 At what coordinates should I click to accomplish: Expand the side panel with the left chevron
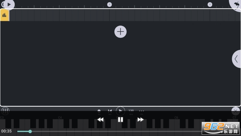pyautogui.click(x=237, y=59)
